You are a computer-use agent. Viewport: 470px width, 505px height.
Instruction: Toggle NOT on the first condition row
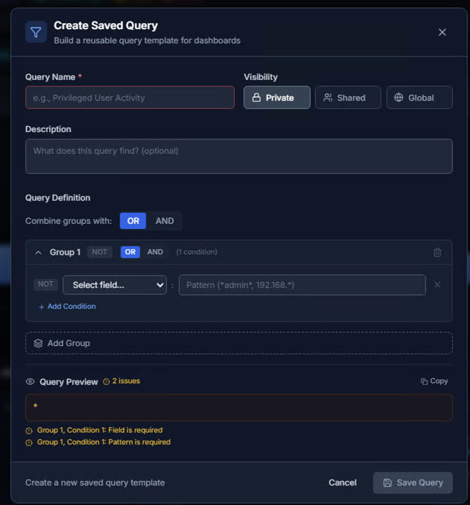tap(45, 284)
